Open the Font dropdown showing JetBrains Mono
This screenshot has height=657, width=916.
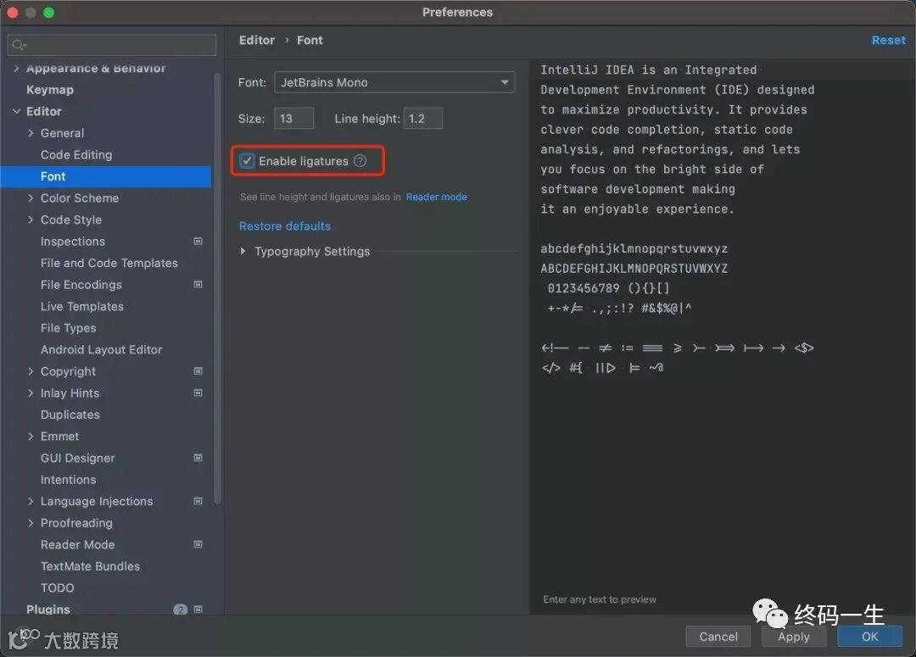coord(394,82)
